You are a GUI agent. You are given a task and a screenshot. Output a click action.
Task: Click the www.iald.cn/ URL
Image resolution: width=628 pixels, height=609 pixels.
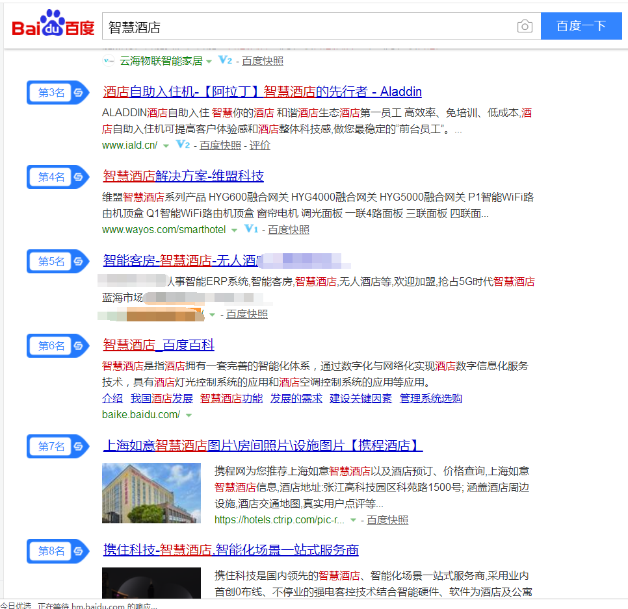(x=130, y=145)
